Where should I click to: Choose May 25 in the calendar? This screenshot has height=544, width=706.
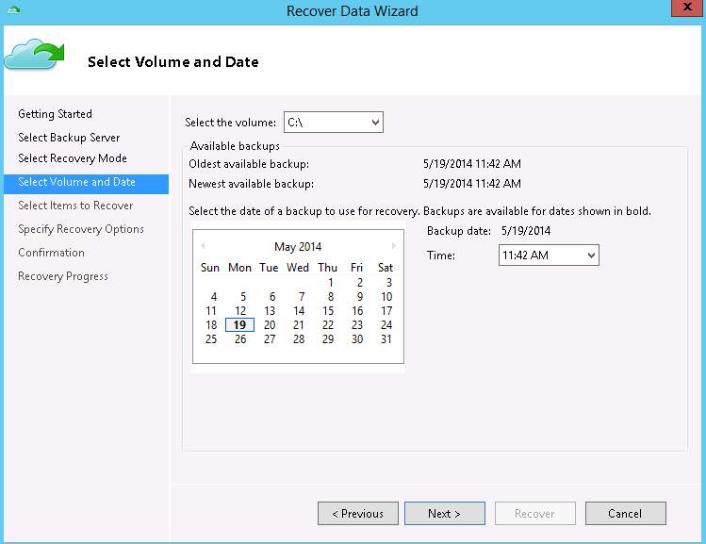211,339
